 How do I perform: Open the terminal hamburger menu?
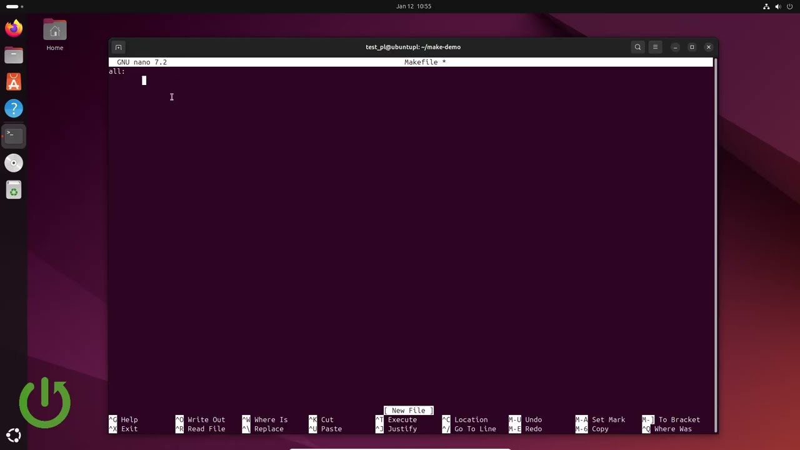(655, 47)
